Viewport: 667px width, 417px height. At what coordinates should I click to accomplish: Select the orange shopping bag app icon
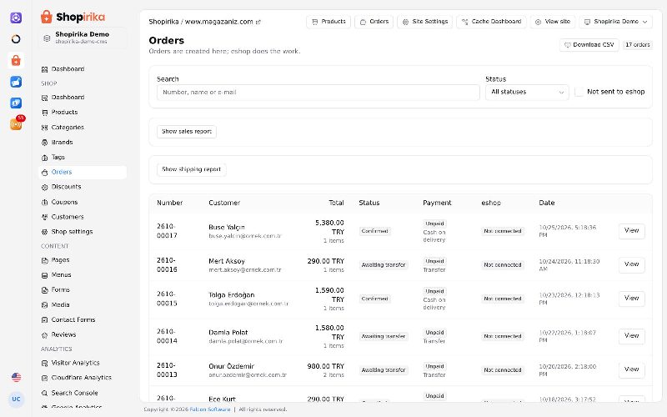point(16,60)
